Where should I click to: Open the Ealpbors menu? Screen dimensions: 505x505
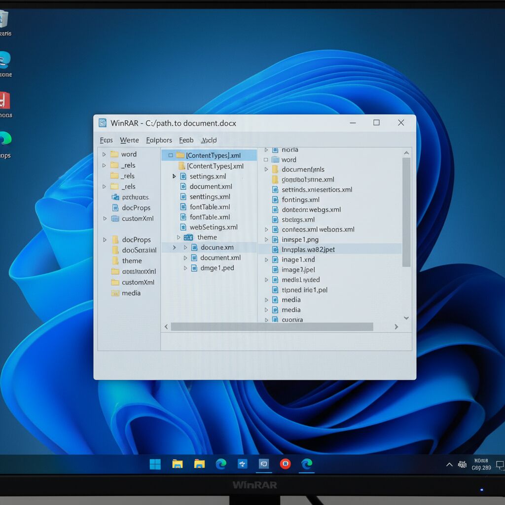pos(159,140)
